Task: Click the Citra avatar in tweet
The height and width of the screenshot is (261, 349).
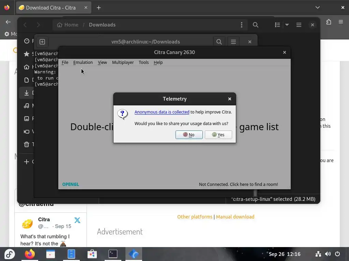Action: (x=27, y=224)
